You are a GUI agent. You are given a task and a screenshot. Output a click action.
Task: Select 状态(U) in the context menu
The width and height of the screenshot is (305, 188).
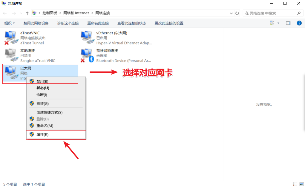[43, 88]
